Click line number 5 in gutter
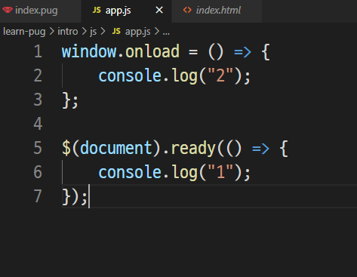357x277 pixels. [38, 148]
